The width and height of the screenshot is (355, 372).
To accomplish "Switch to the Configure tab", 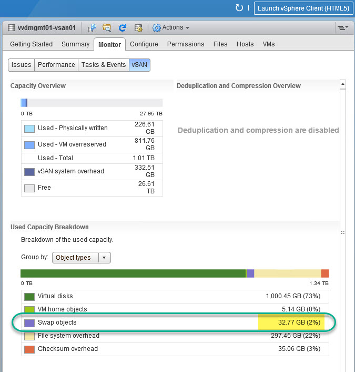I will (144, 44).
